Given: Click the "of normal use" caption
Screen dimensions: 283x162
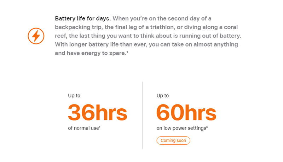Looking at the screenshot, I should pyautogui.click(x=83, y=128).
